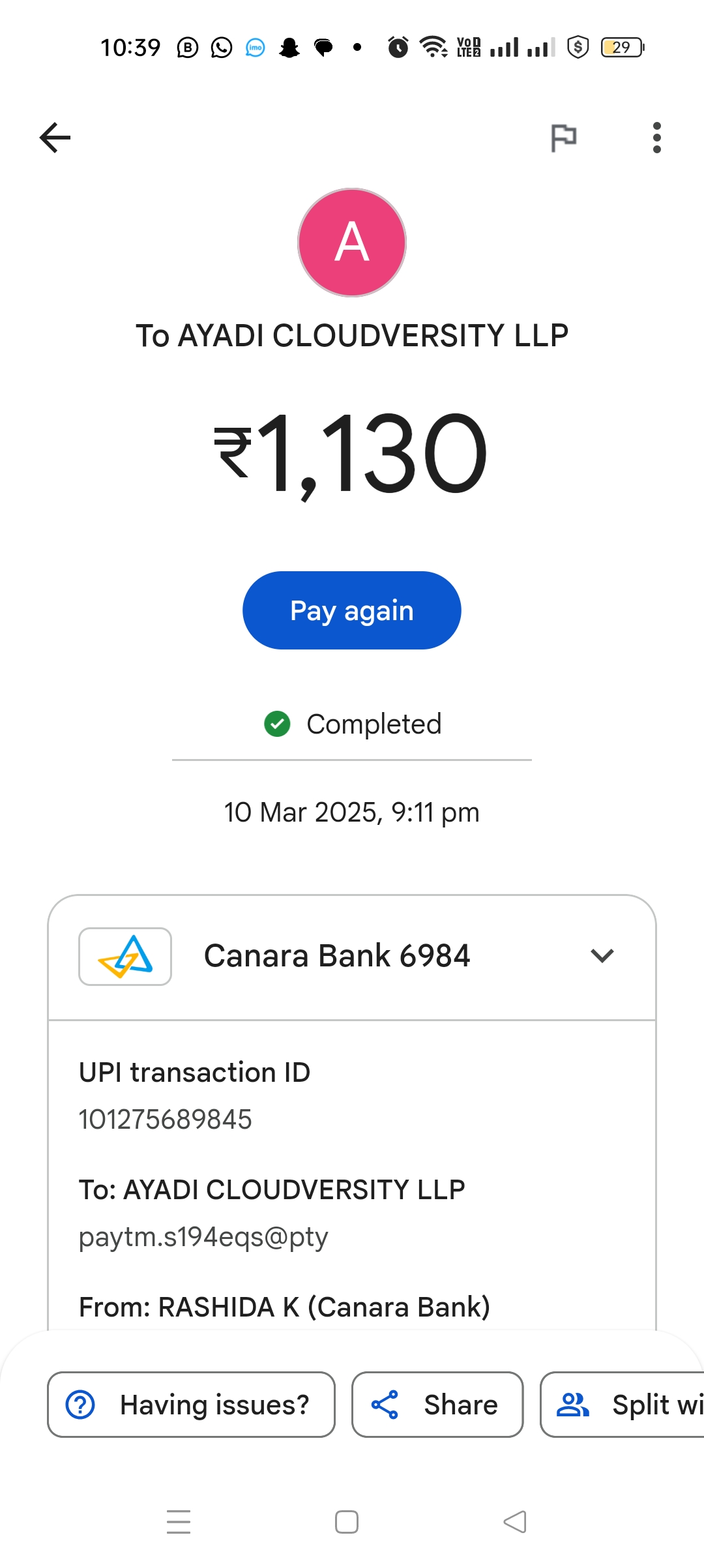
Task: Tap the back arrow icon
Action: [55, 138]
